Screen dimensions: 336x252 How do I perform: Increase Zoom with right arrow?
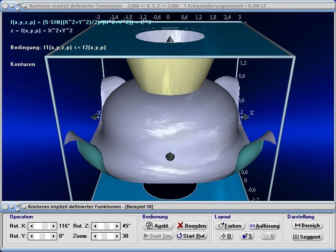click(x=117, y=236)
